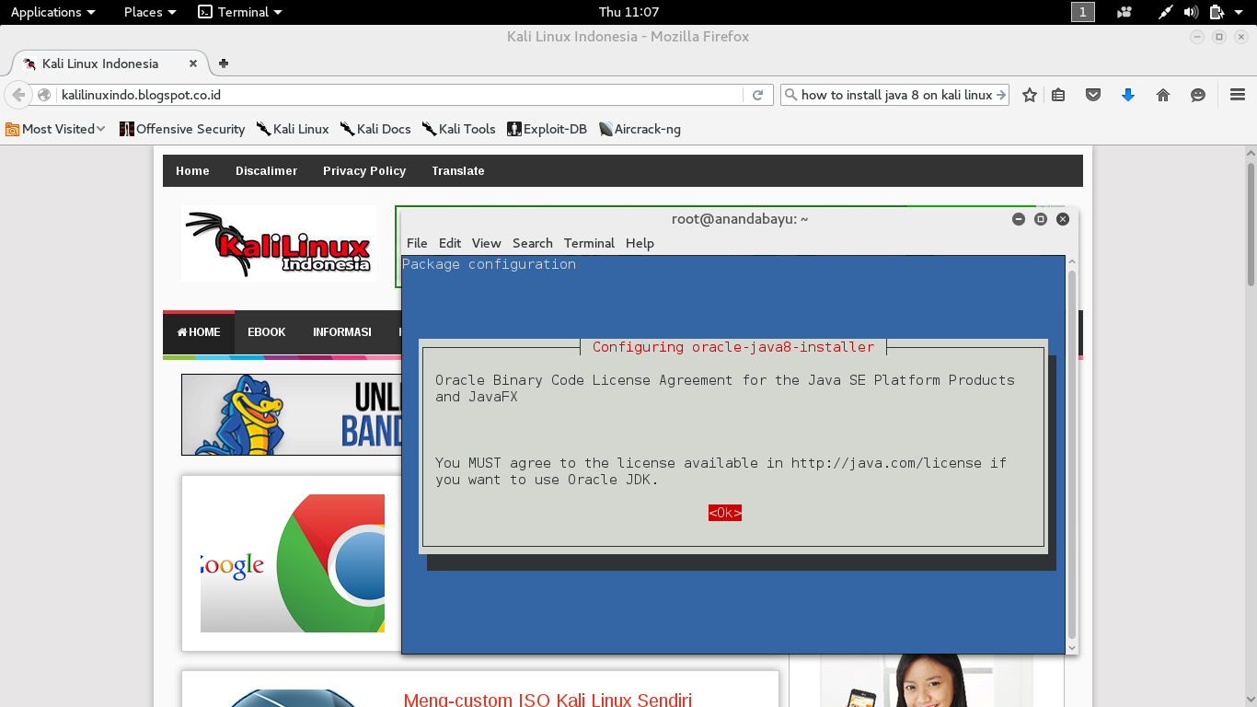Click the "Package configuration" terminal header text

[x=489, y=264]
